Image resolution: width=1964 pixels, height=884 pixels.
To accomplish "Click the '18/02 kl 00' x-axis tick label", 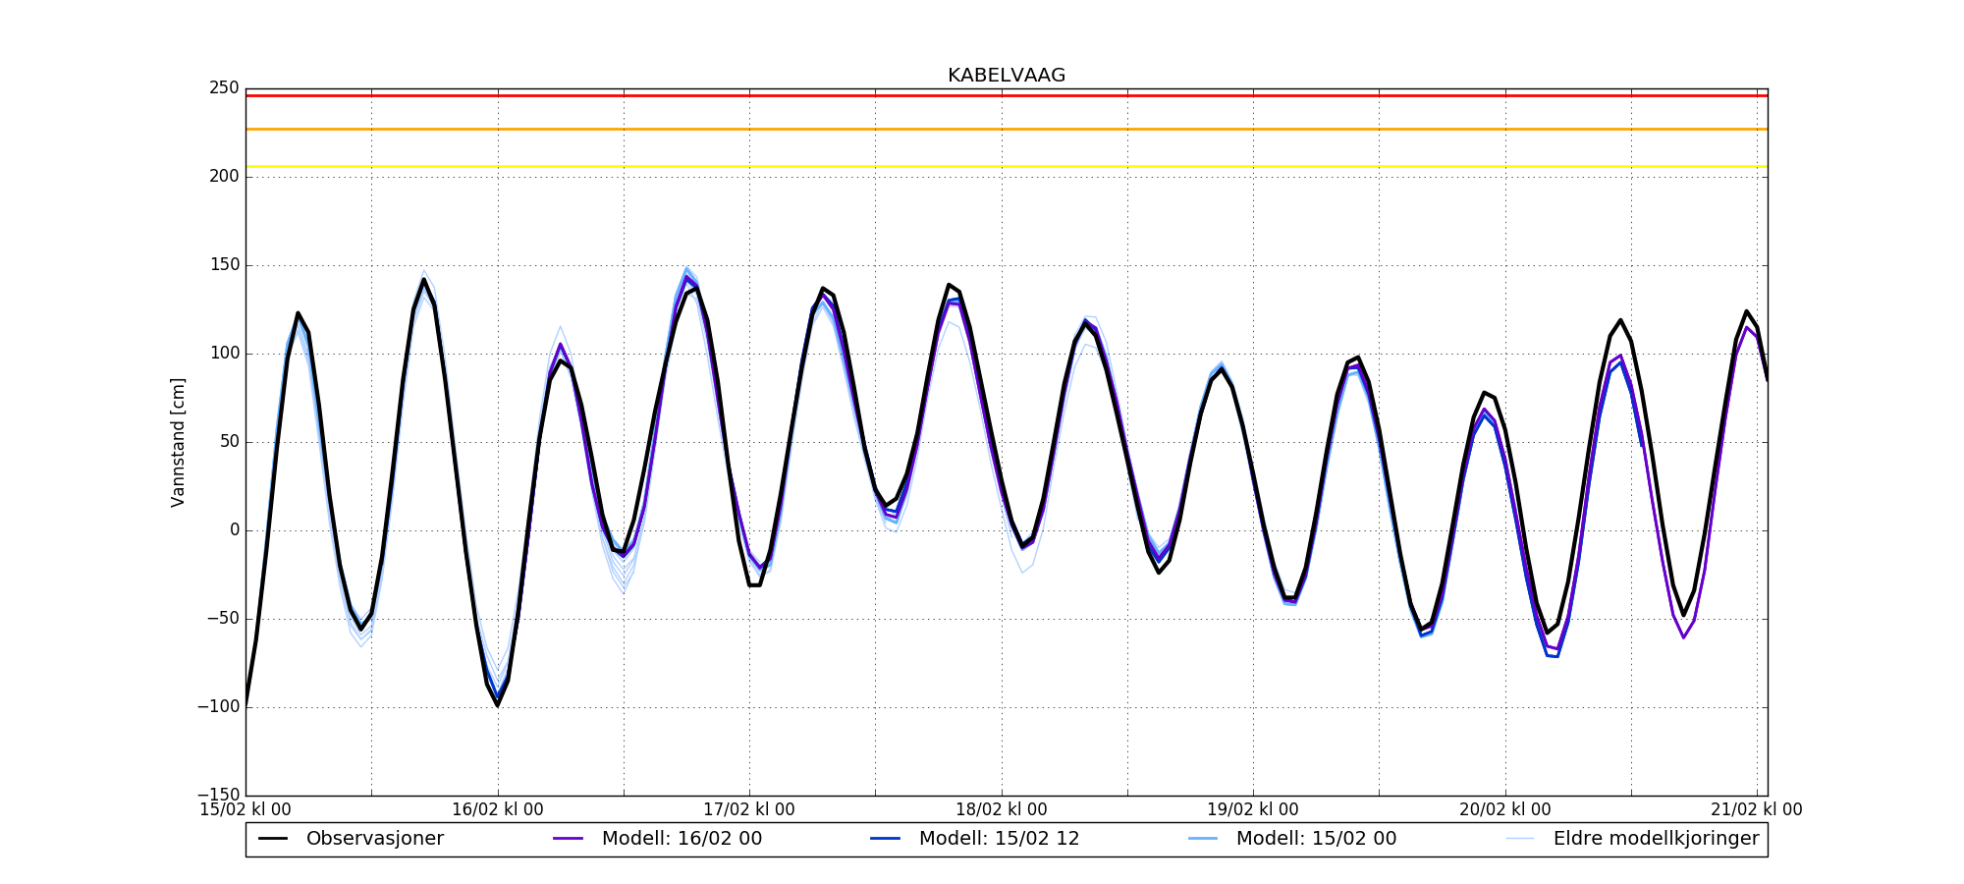I will (x=1001, y=810).
